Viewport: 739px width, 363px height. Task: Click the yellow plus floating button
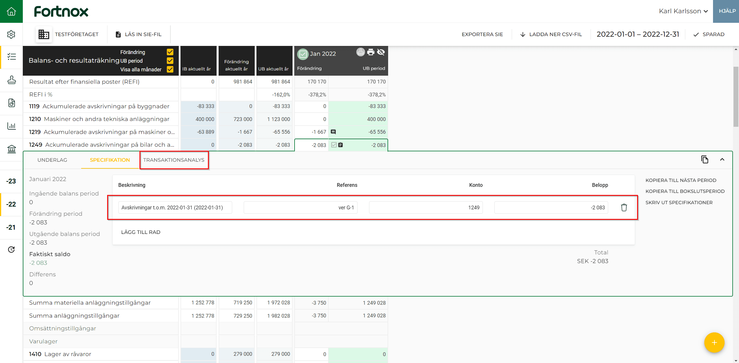[714, 342]
